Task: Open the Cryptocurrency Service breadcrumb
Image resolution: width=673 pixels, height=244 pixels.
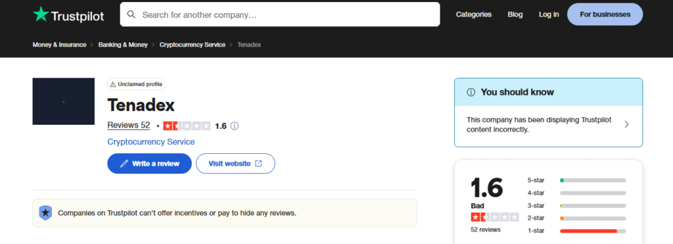Action: pos(193,45)
